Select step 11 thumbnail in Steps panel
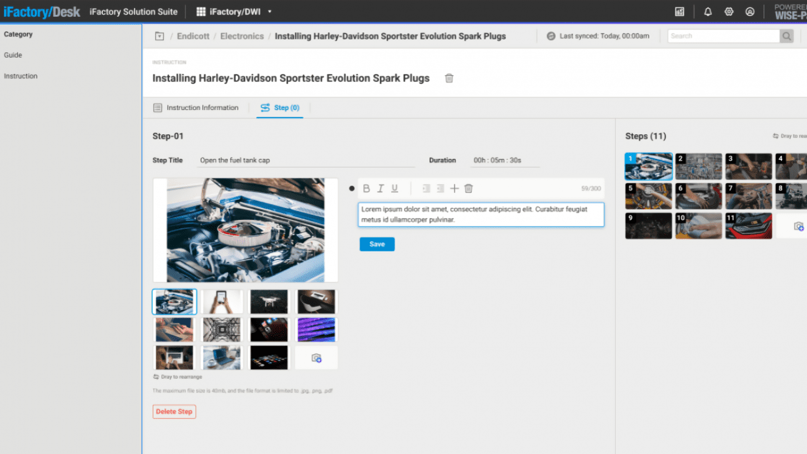Image resolution: width=807 pixels, height=454 pixels. coord(749,226)
